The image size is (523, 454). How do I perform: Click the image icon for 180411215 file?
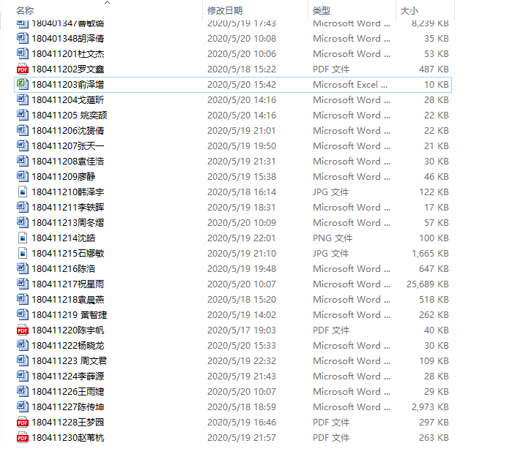[x=22, y=254]
